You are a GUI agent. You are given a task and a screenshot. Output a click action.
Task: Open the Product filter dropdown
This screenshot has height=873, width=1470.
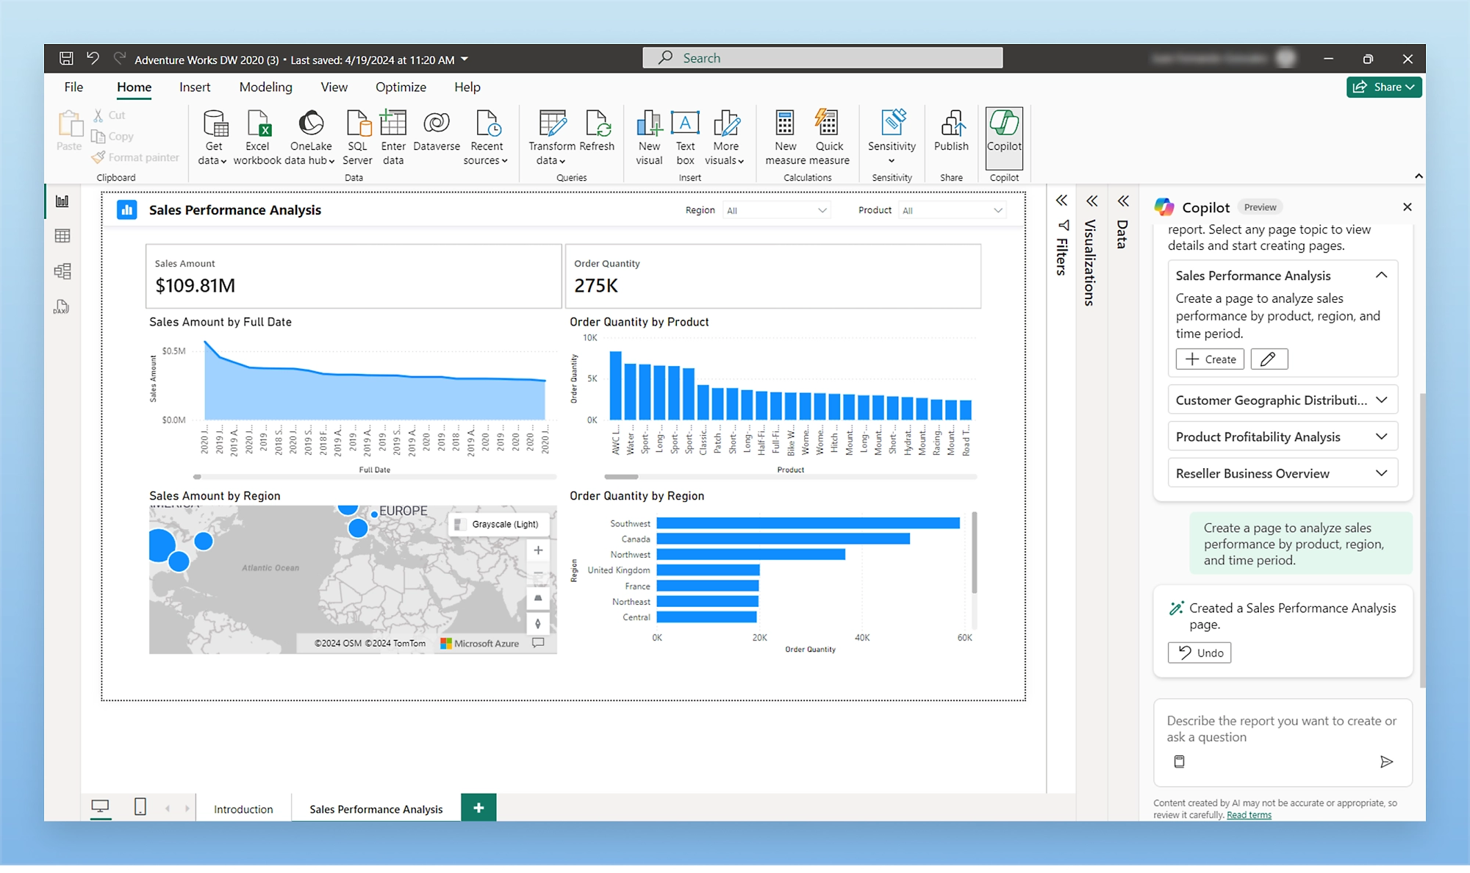pos(997,210)
